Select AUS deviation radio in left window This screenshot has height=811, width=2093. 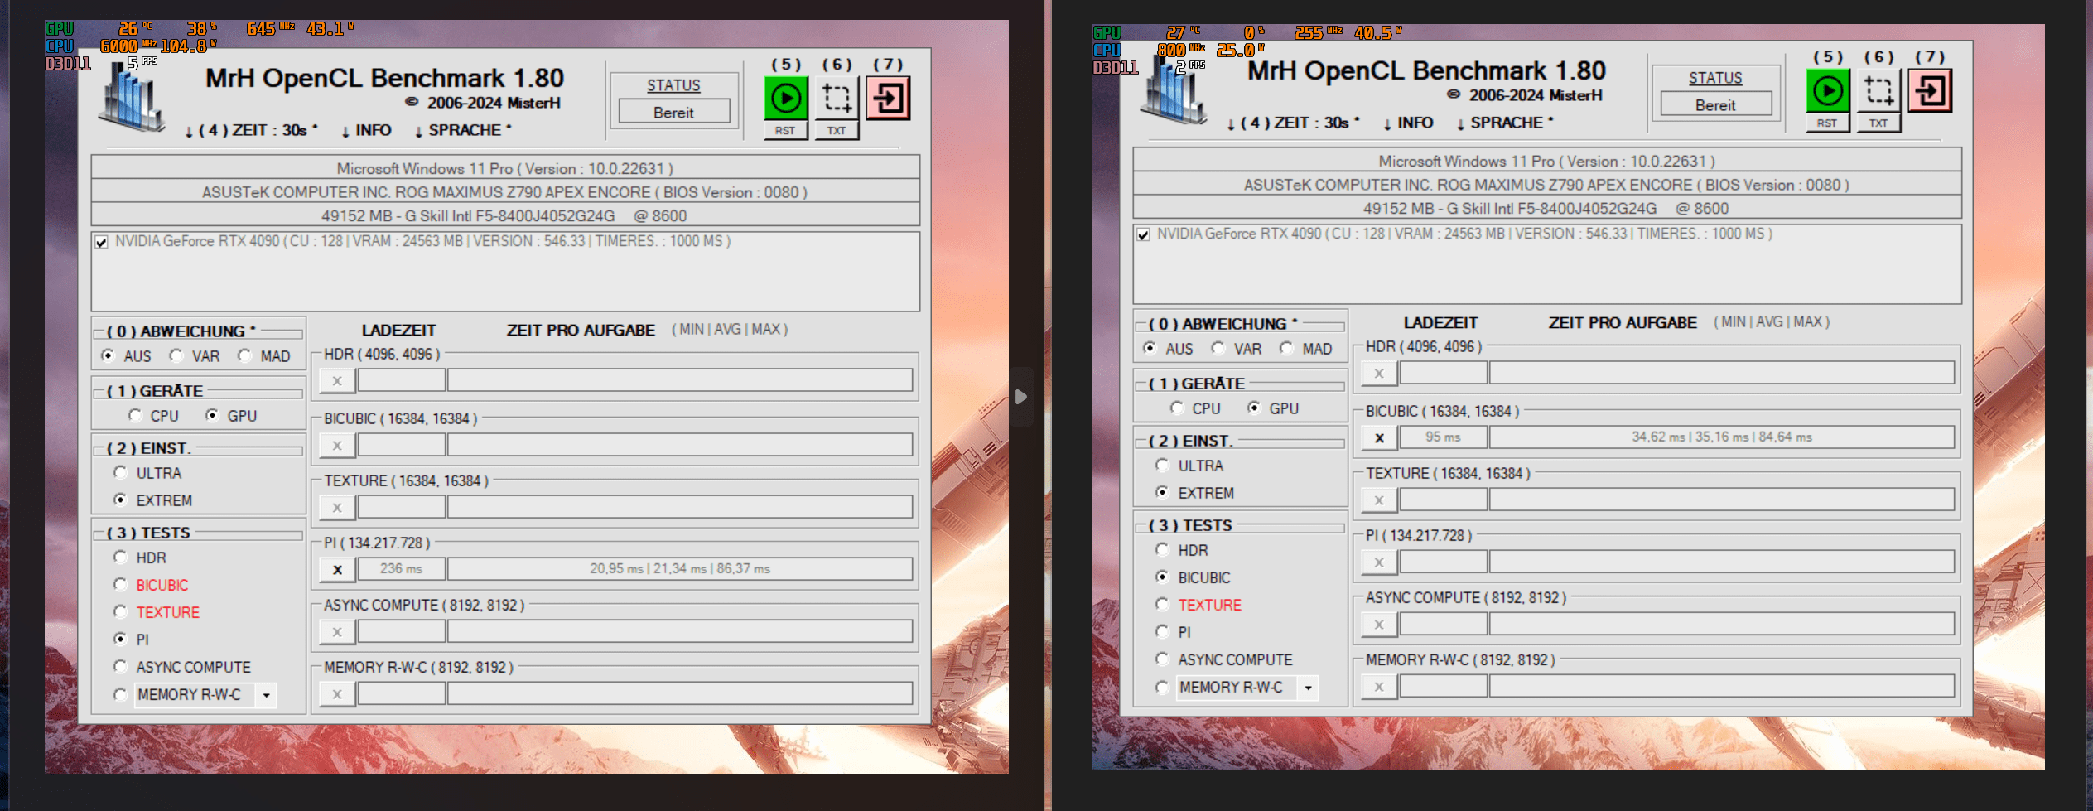[x=108, y=355]
